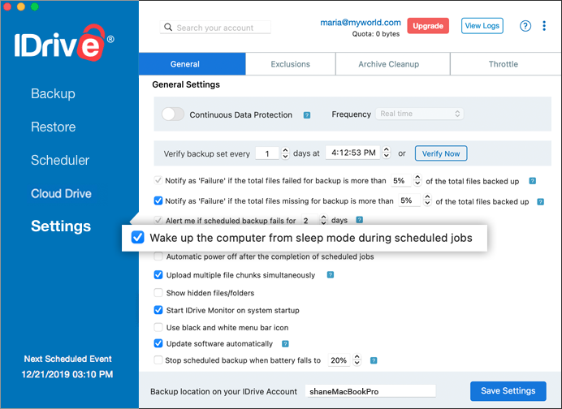Switch to the General tab
This screenshot has height=409, width=562.
click(192, 64)
